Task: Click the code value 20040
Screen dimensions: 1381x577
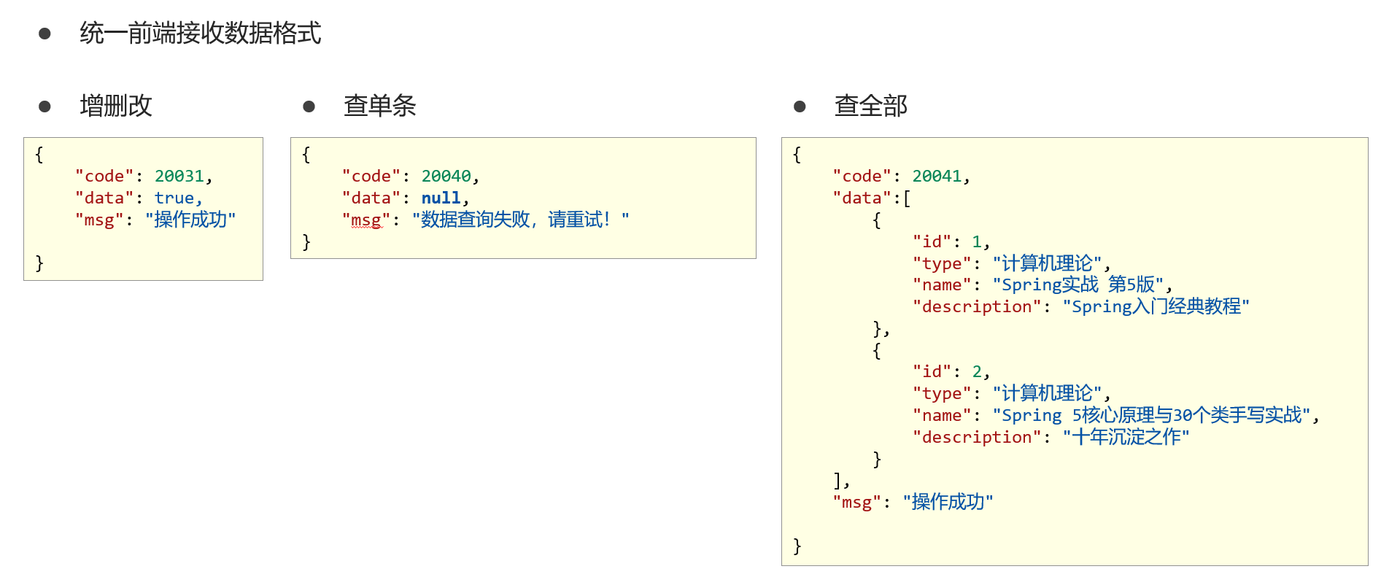Action: pyautogui.click(x=446, y=177)
